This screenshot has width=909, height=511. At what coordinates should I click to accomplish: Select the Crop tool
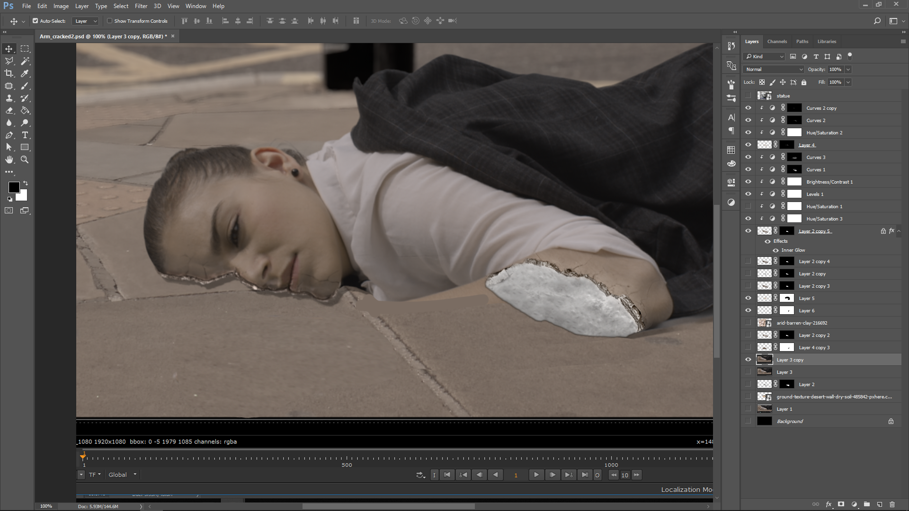9,73
